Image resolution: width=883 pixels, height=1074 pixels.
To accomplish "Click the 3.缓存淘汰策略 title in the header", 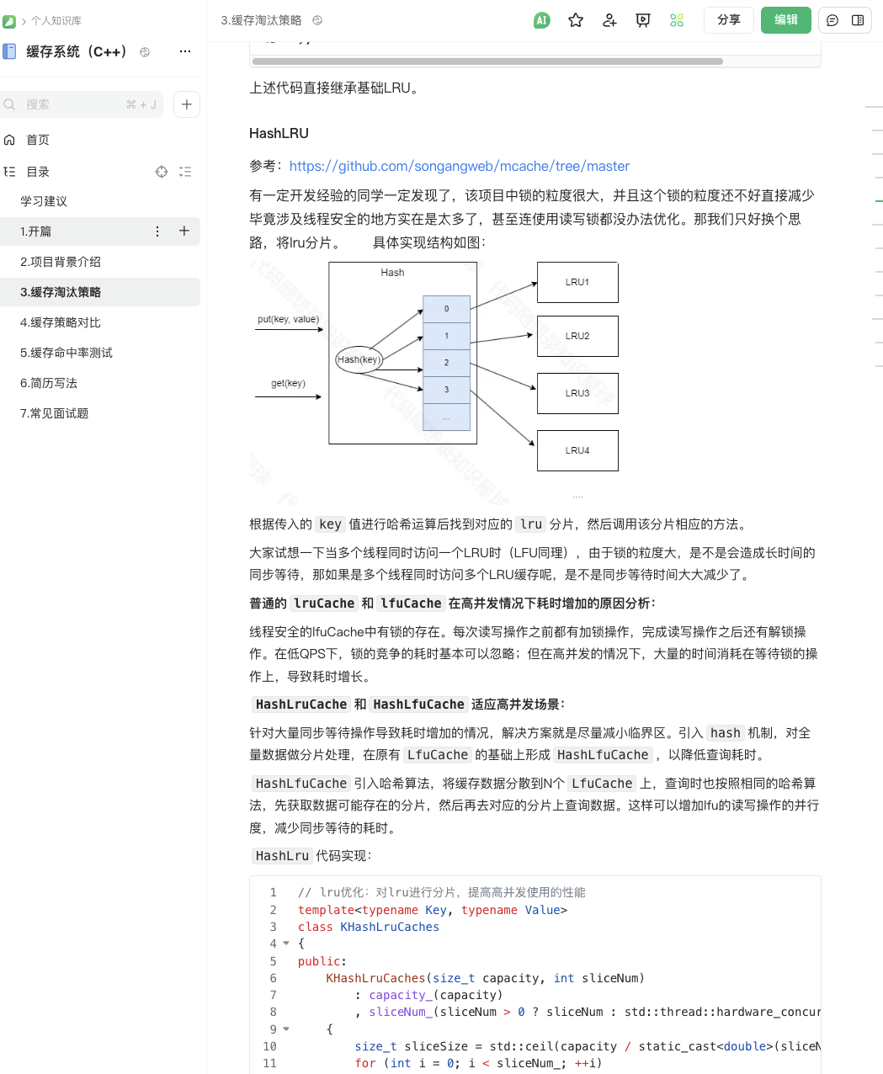I will click(261, 20).
